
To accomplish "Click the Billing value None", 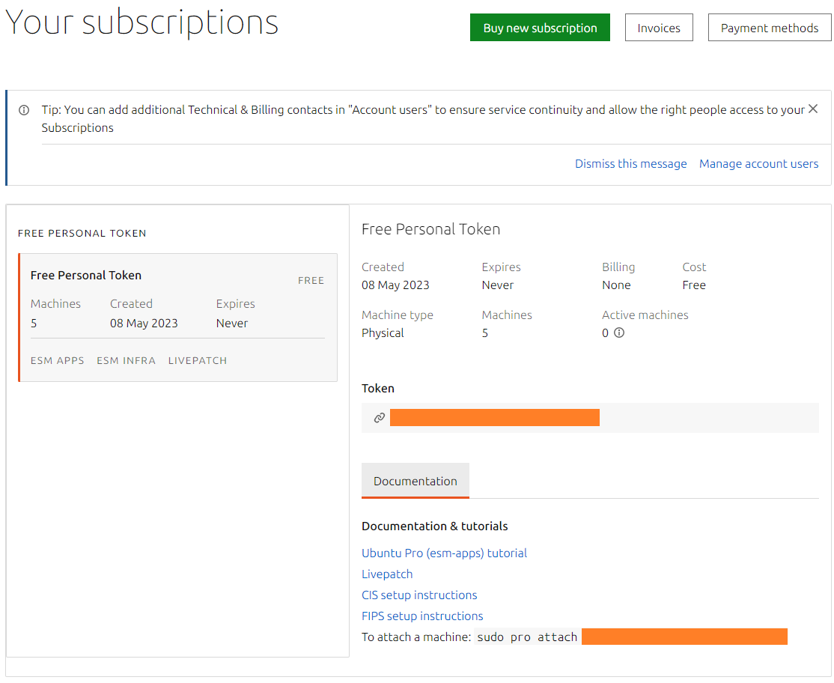I will tap(616, 285).
